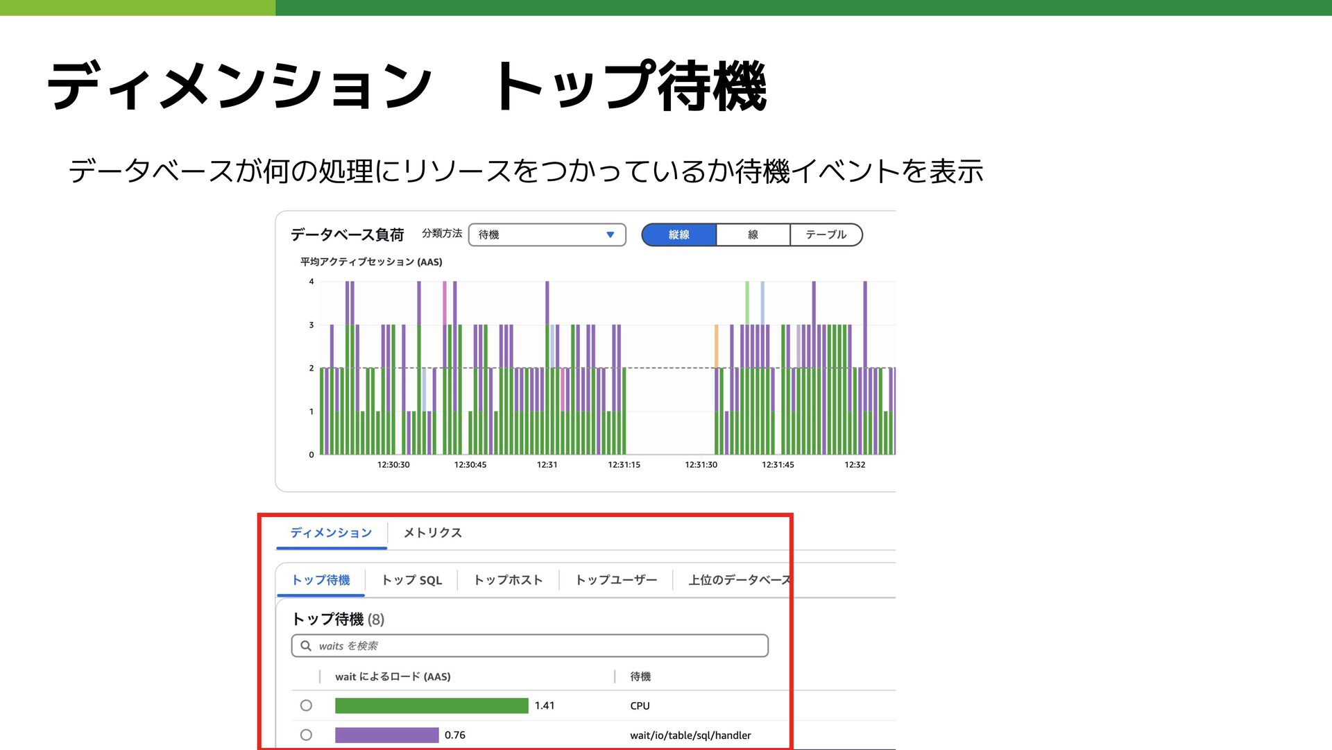Switch to トップ SQL tab
This screenshot has height=750, width=1332.
(411, 580)
